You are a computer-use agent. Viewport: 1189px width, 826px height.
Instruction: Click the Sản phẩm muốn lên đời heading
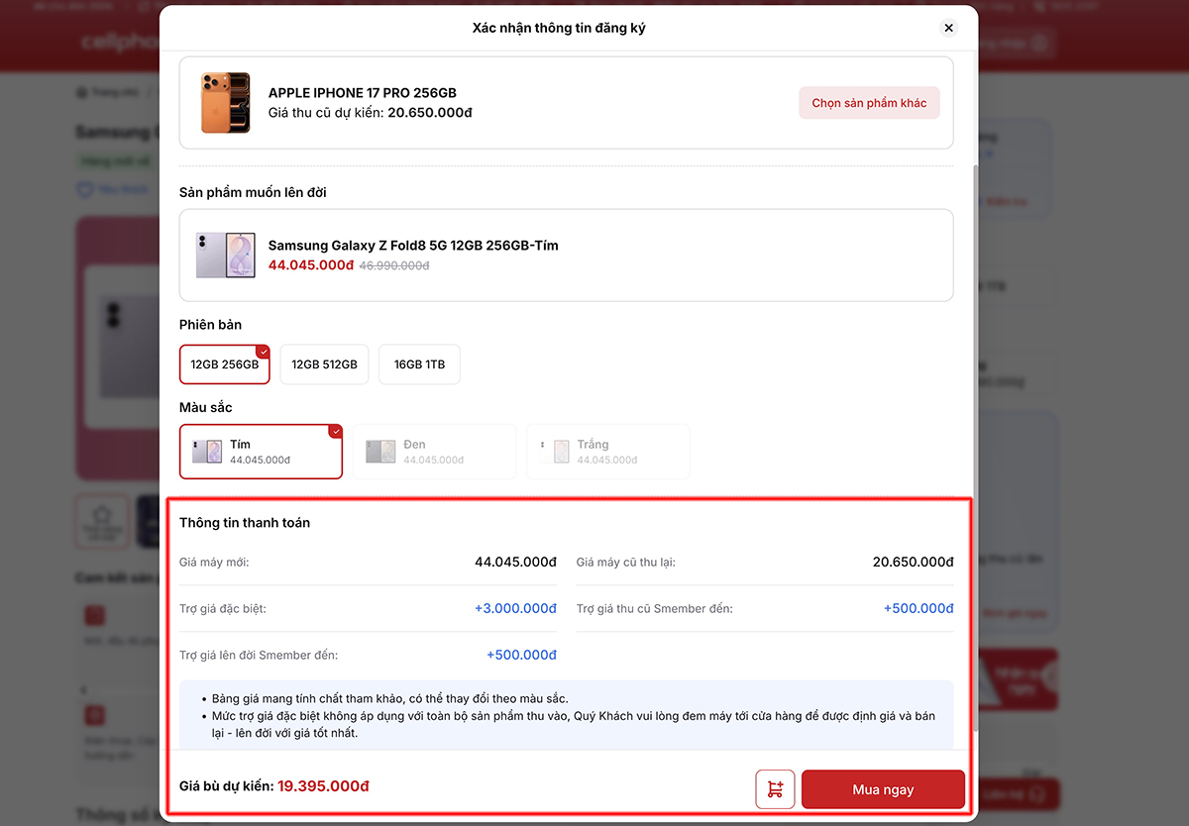click(x=253, y=192)
